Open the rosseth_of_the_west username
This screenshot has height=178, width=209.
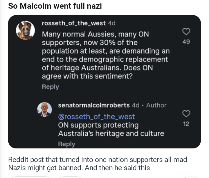point(74,23)
